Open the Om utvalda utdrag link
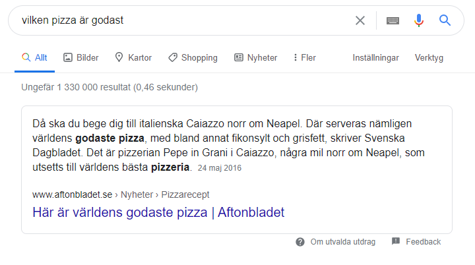The image size is (475, 265). 343,242
